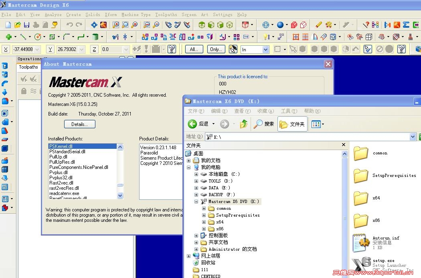The image size is (421, 278).
Task: Select the Create point green plus icon
Action: 8,37
